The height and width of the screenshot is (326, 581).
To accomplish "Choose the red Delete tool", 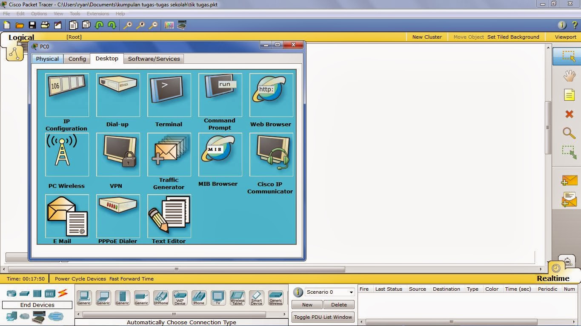I will [569, 114].
